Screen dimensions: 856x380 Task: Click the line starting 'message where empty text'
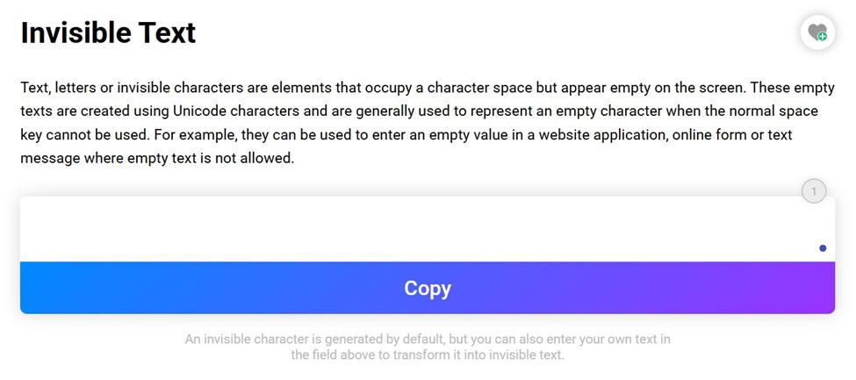click(155, 159)
